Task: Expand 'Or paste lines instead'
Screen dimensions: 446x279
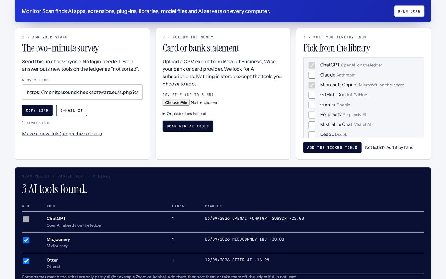Action: (x=184, y=114)
